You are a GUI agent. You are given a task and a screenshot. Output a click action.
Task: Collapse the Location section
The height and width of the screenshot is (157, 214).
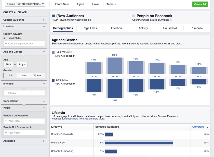24,27
